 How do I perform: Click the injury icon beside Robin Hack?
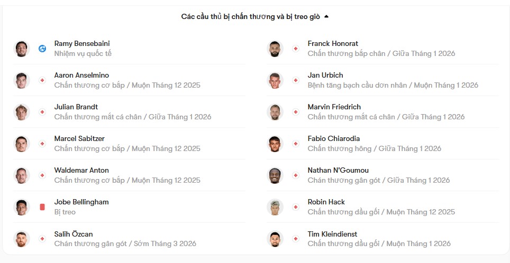(x=296, y=207)
